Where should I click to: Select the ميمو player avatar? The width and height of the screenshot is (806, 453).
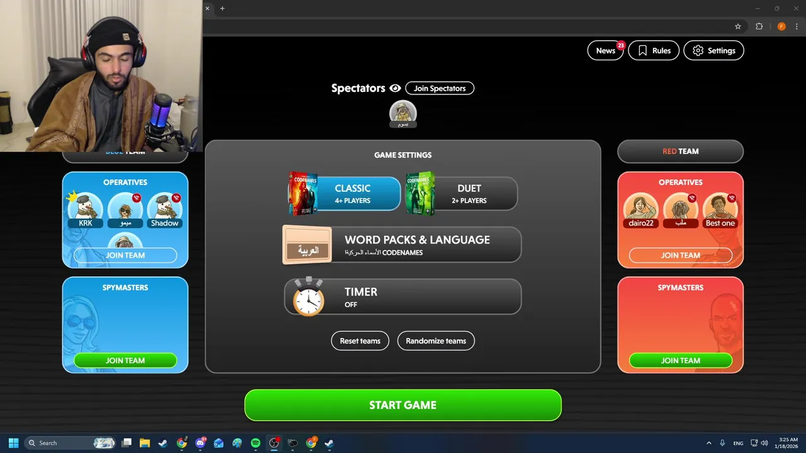(x=125, y=210)
